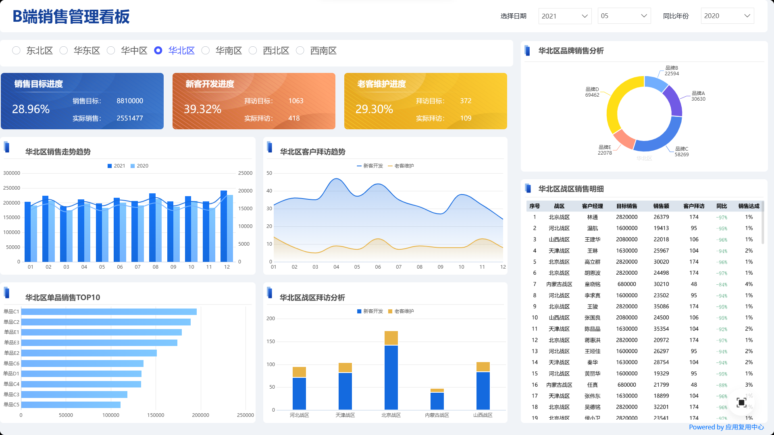Click 老客维护 legend in 战区拜访分析 chart
The height and width of the screenshot is (435, 774).
tap(401, 311)
